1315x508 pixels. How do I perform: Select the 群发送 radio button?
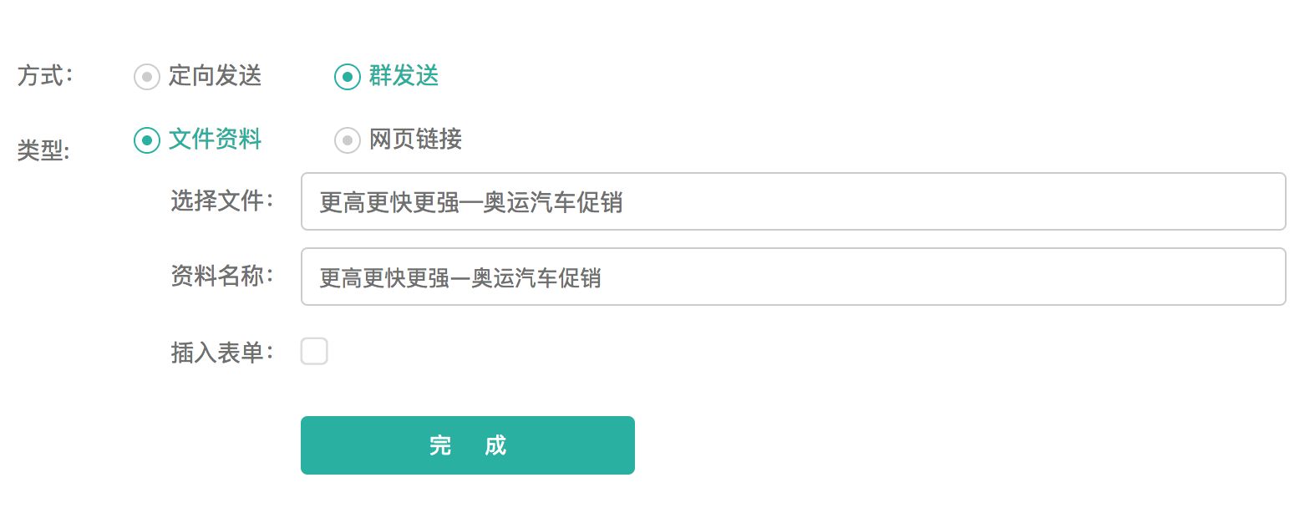[348, 77]
